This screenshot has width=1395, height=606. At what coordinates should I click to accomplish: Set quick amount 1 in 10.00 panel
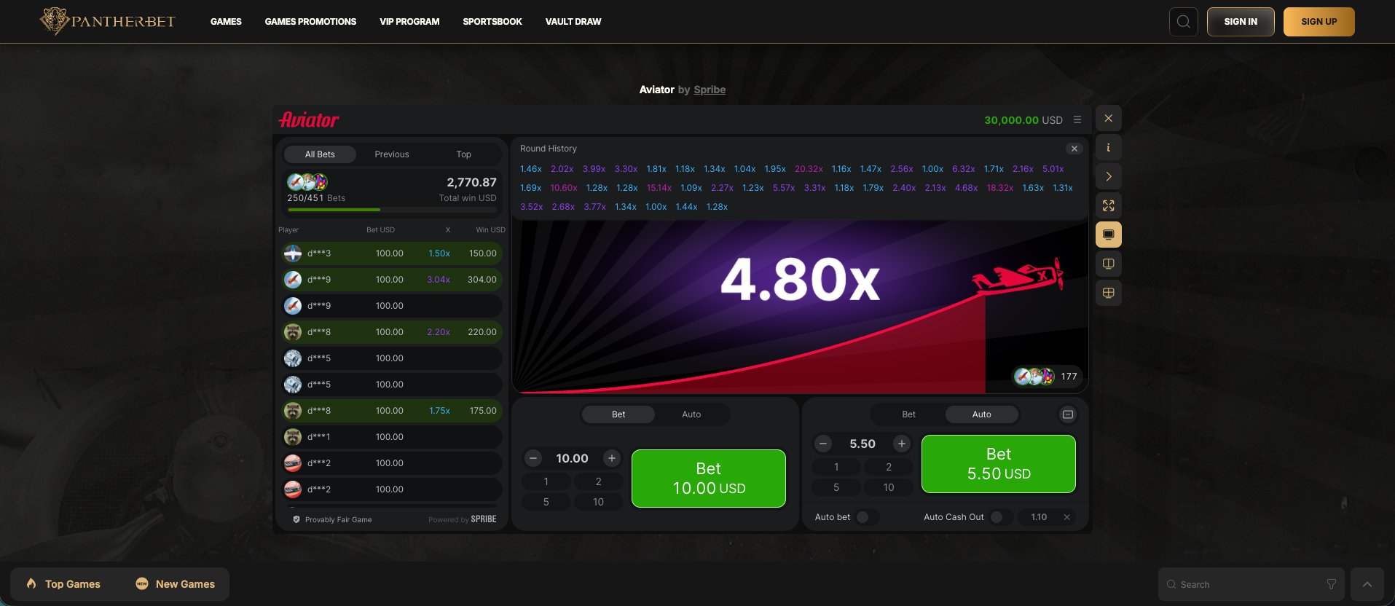click(x=546, y=481)
